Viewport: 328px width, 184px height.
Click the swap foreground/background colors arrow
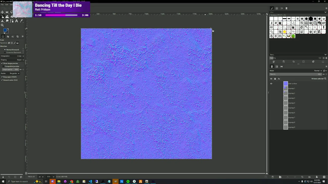click(x=8, y=29)
